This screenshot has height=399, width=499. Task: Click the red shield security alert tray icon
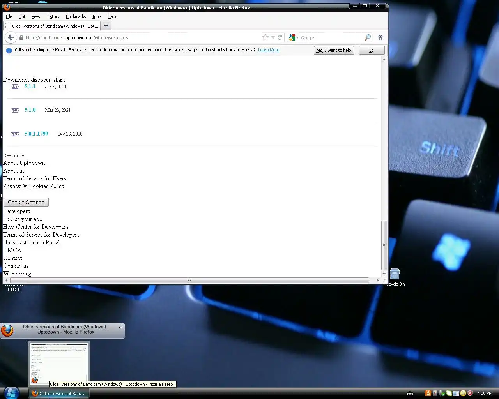tap(470, 393)
